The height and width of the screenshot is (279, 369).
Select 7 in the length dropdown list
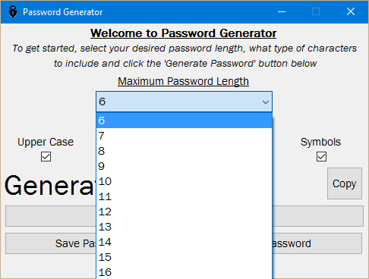coord(184,136)
